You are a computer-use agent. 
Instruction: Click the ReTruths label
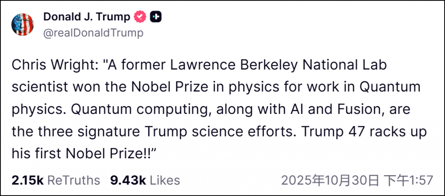click(73, 180)
